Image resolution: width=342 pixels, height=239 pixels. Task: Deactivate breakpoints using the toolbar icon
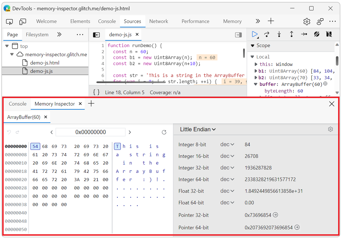pyautogui.click(x=317, y=34)
